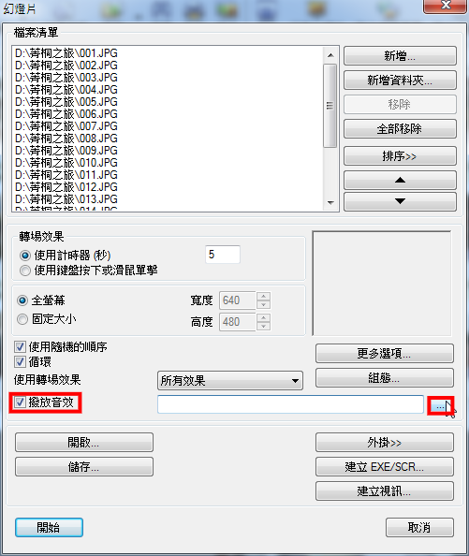Click 新增資料夾... button
Image resolution: width=469 pixels, height=556 pixels.
[x=400, y=80]
